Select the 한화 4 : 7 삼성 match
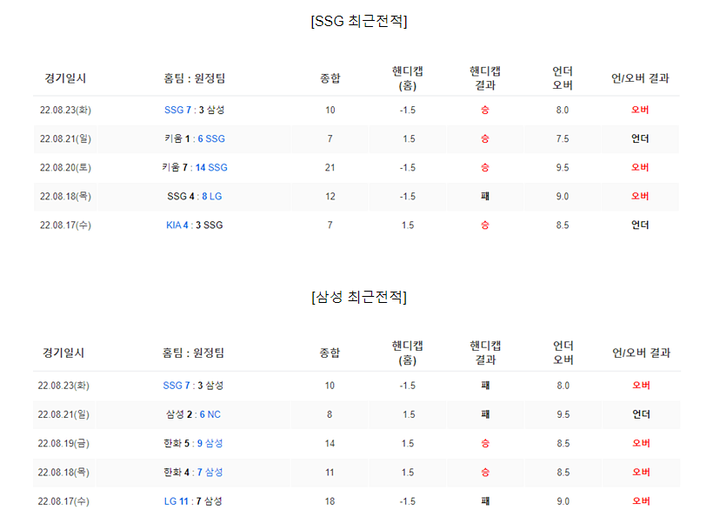Image resolution: width=706 pixels, height=524 pixels. [193, 472]
